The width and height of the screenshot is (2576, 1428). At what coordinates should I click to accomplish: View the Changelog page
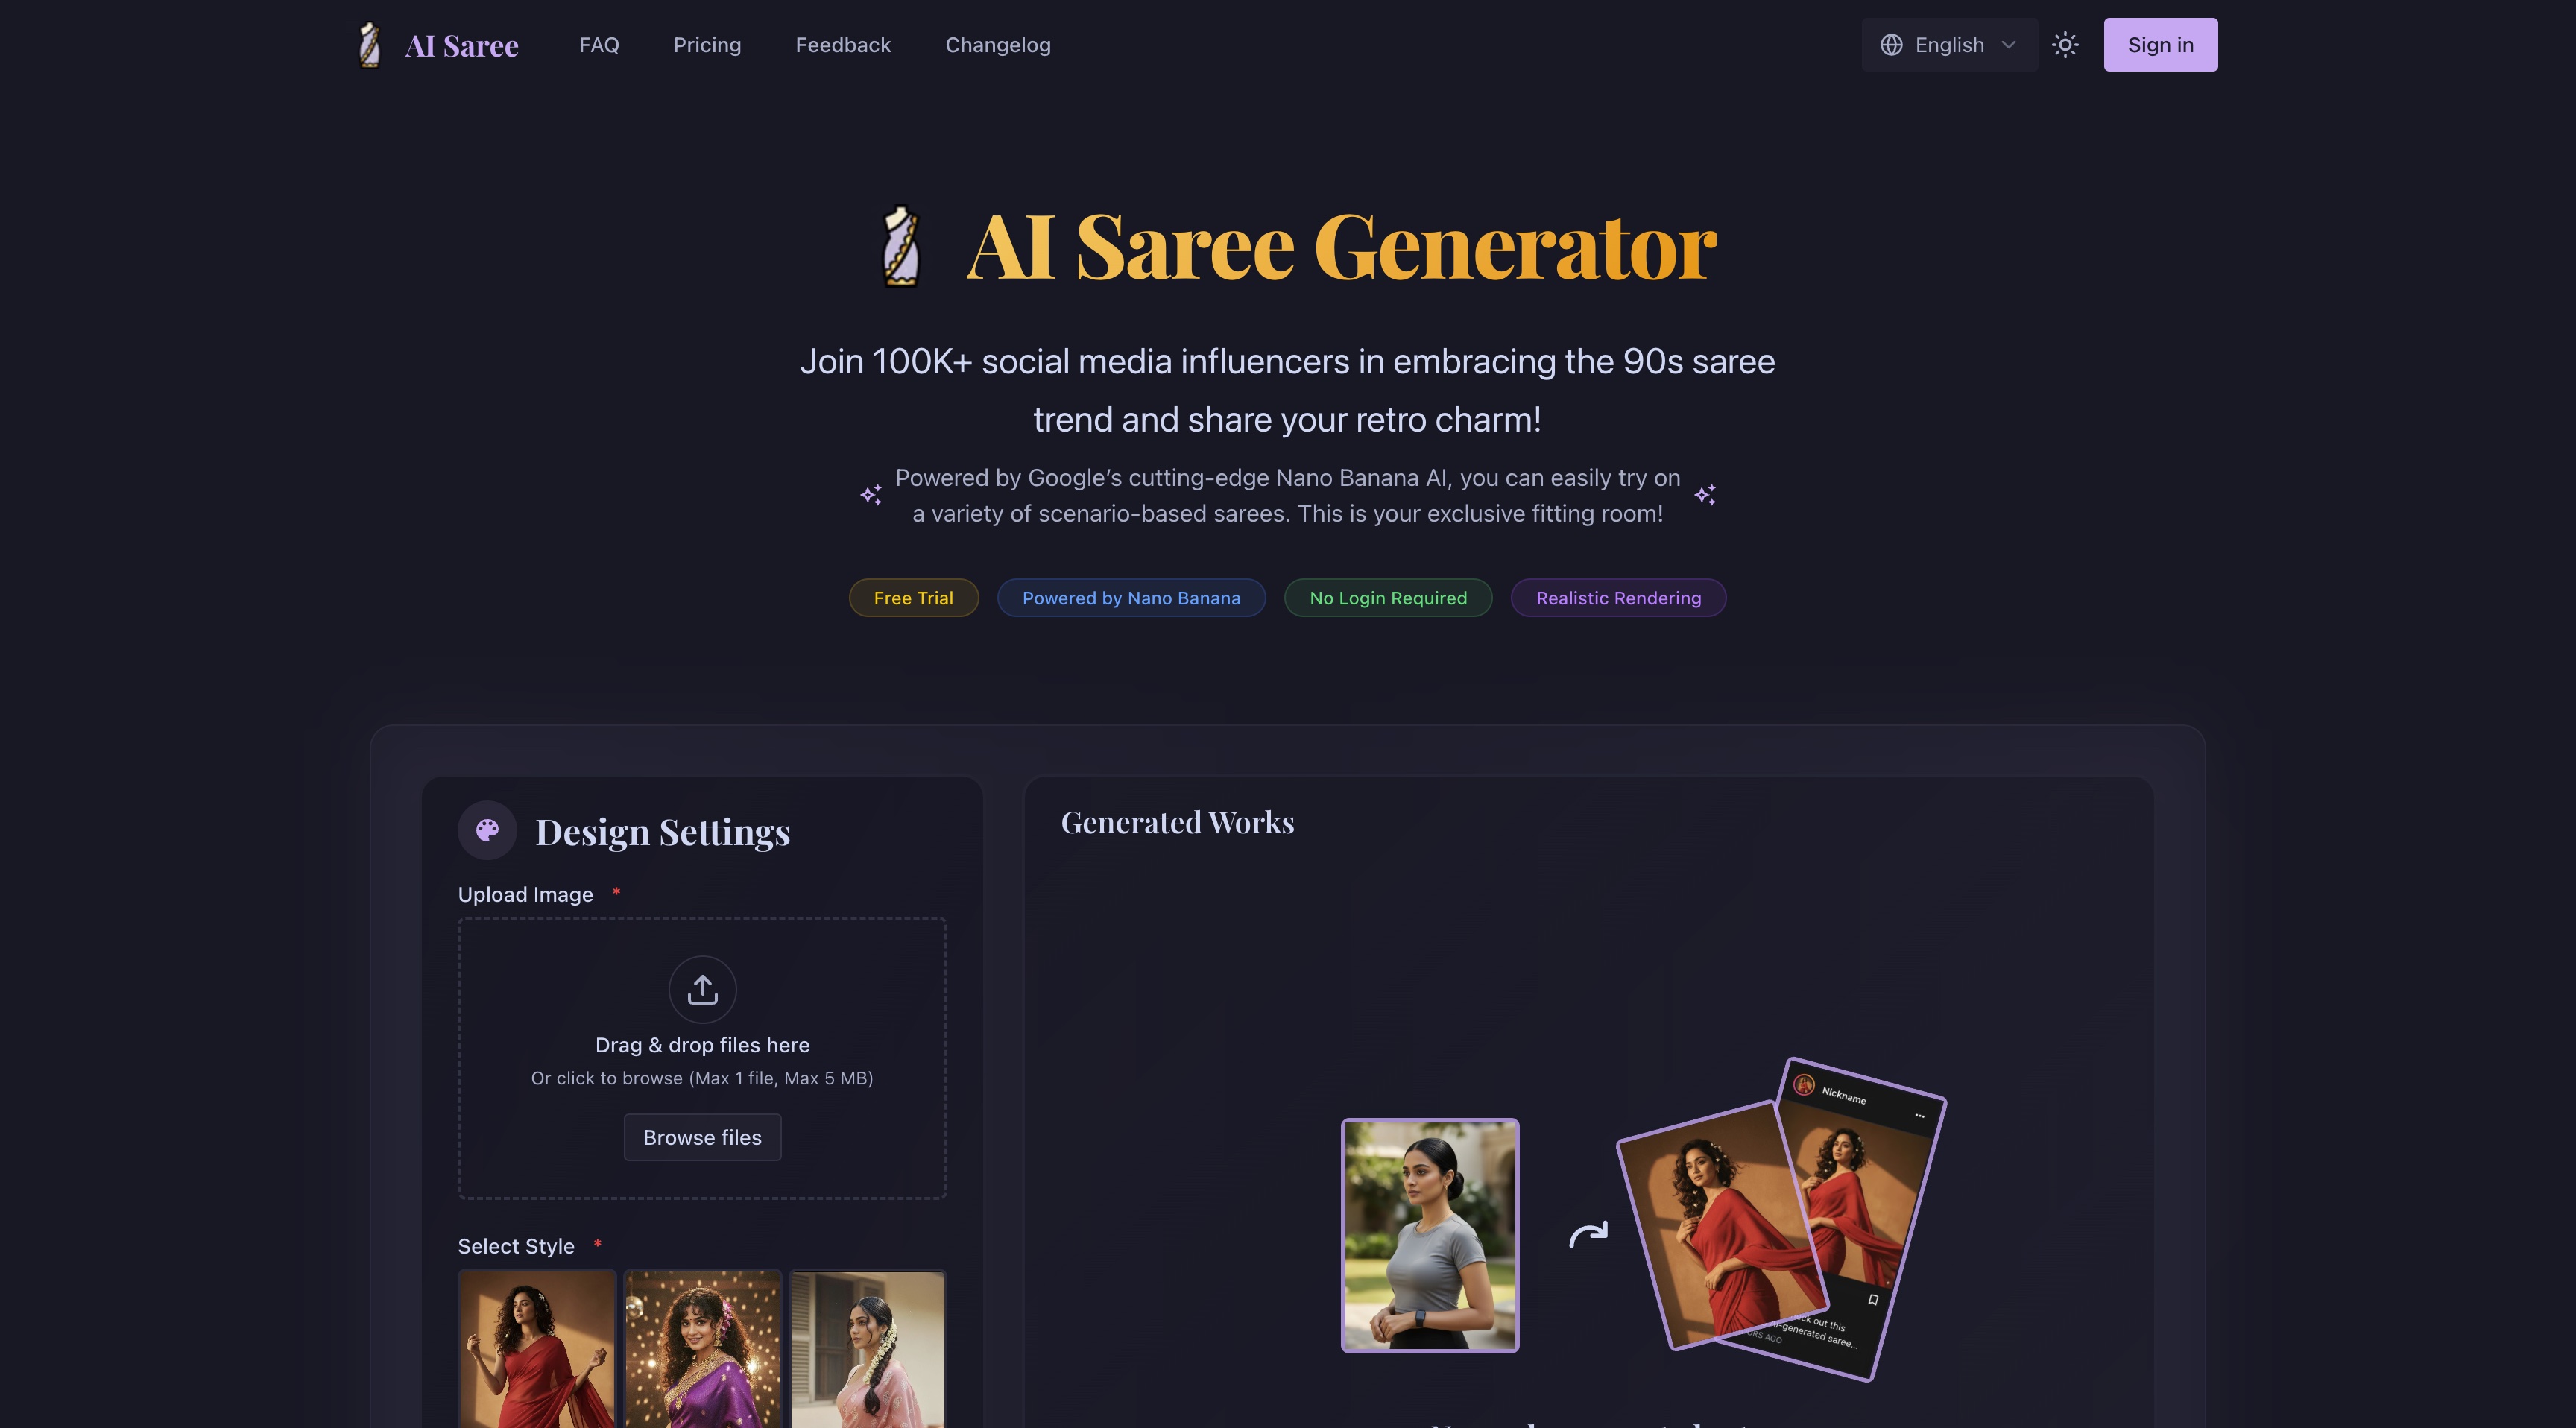998,45
